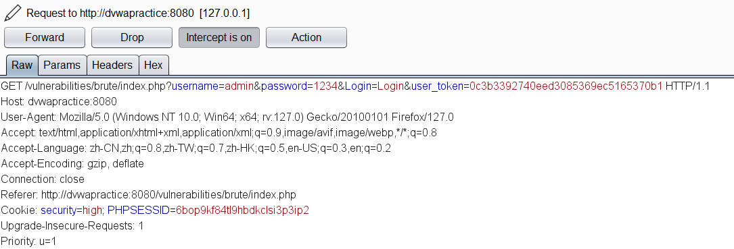Switch to the Params tab
This screenshot has width=734, height=249.
pos(62,65)
